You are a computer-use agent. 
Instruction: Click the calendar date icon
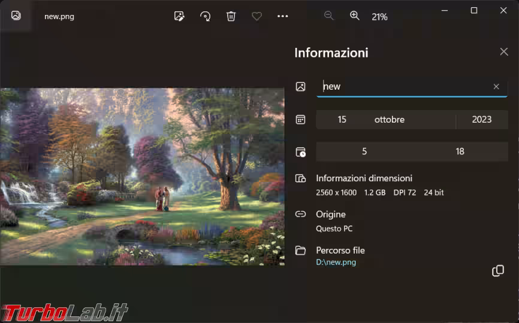(300, 120)
